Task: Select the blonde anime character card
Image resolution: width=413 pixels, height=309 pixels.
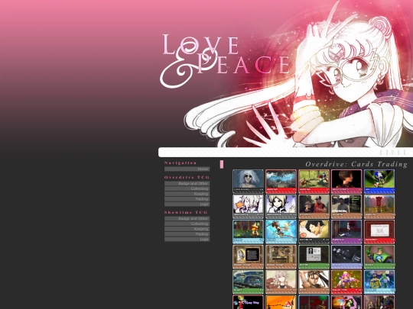Action: pos(281,207)
